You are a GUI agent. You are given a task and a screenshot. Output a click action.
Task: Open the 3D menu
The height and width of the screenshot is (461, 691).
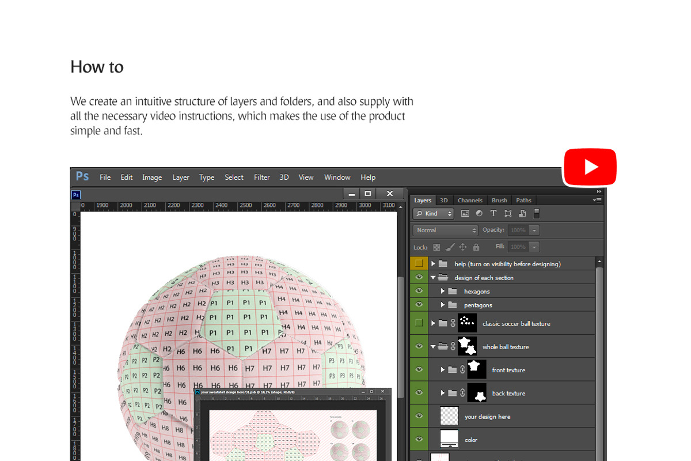(284, 177)
